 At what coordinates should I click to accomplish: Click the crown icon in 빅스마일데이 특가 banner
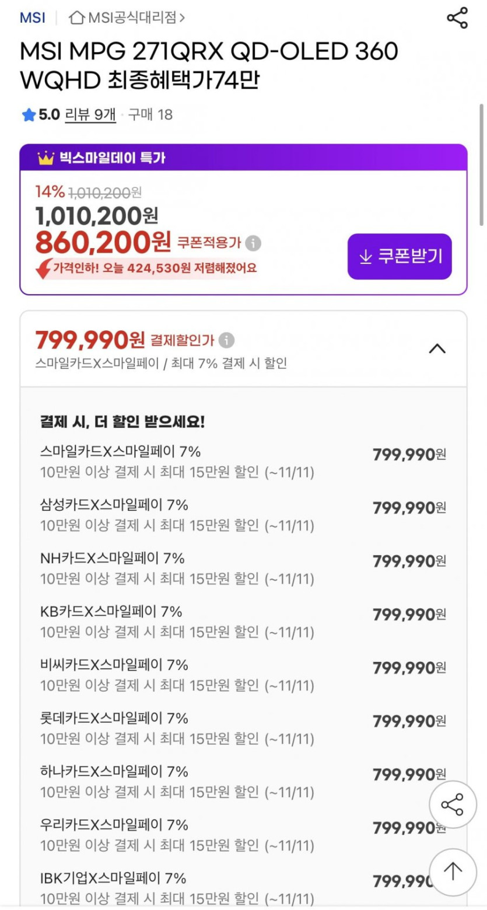pyautogui.click(x=45, y=158)
